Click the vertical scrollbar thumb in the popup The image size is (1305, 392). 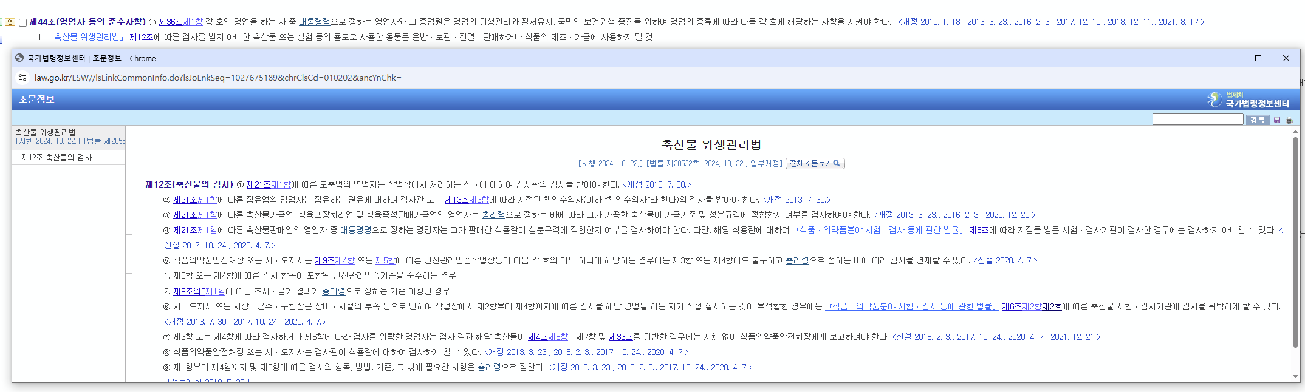[1295, 243]
